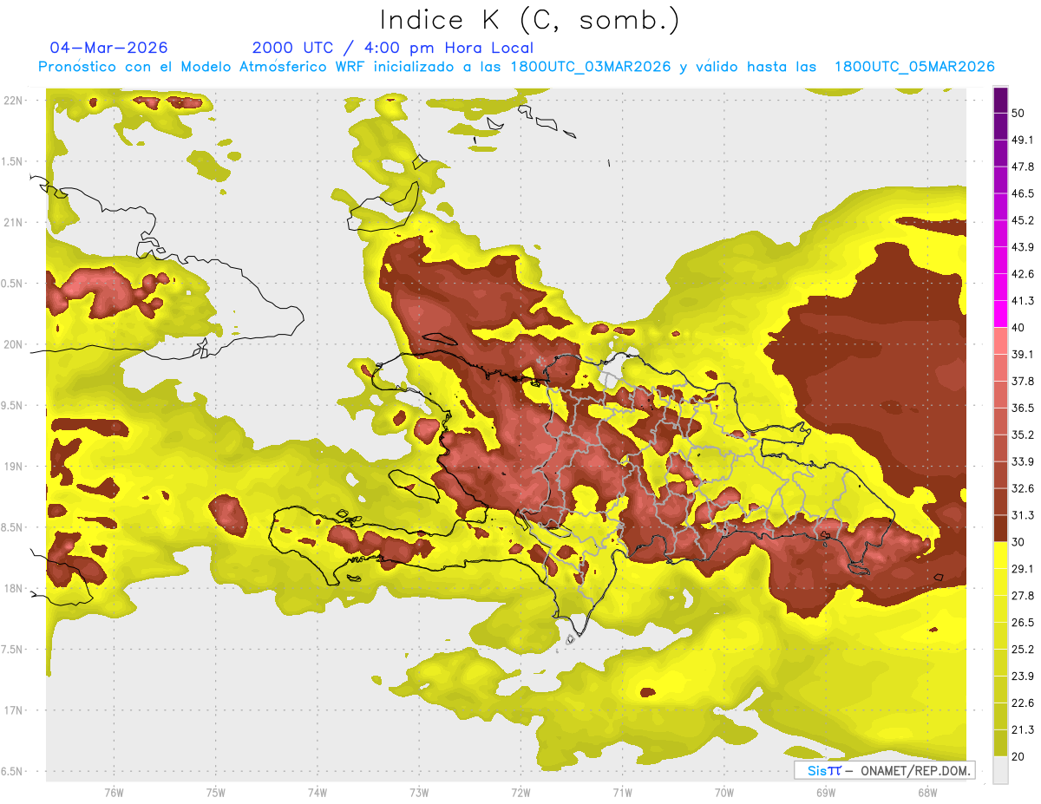
Task: Click the color bar label '40'
Action: pos(1018,328)
